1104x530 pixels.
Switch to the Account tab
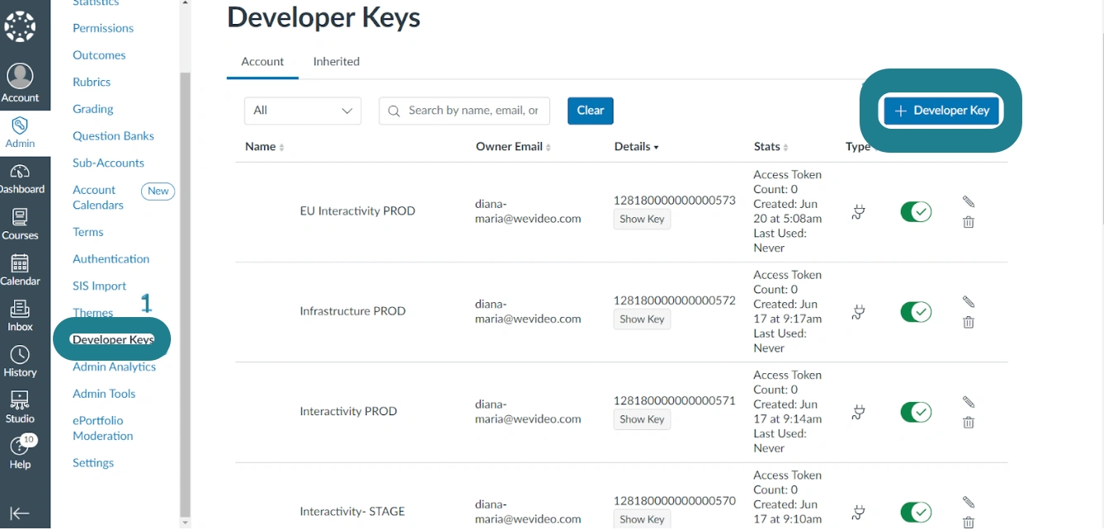tap(263, 62)
